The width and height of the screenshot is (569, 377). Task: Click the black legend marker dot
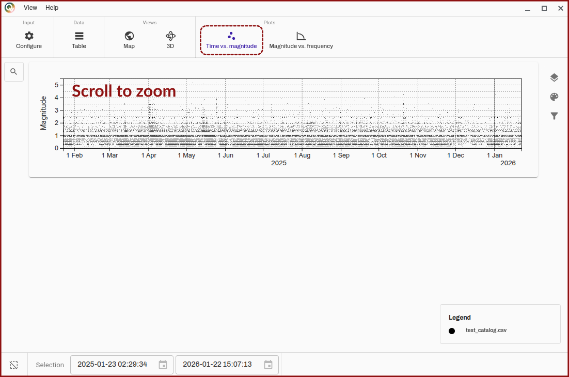click(x=452, y=331)
